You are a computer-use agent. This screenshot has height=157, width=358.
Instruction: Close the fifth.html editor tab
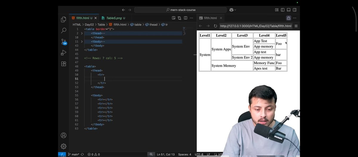point(95,18)
